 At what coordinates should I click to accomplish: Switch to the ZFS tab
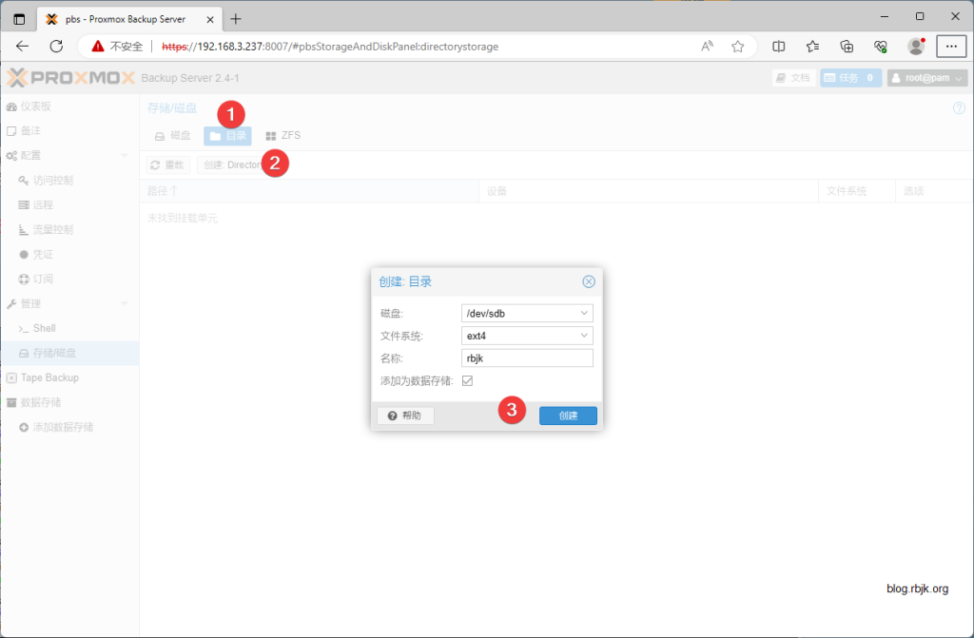[283, 136]
